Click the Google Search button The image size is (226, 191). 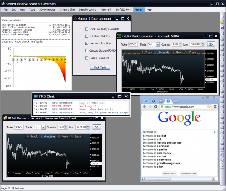point(169,173)
